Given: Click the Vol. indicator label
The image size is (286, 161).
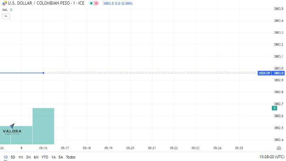Looking at the screenshot, I should [5, 10].
